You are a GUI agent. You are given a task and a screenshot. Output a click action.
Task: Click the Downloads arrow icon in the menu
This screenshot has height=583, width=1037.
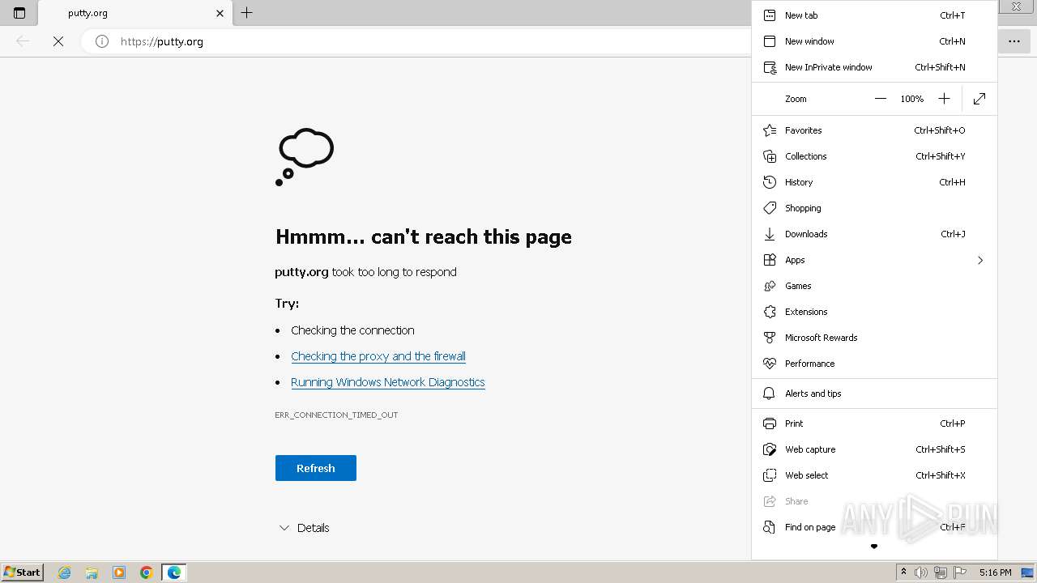[x=770, y=234]
